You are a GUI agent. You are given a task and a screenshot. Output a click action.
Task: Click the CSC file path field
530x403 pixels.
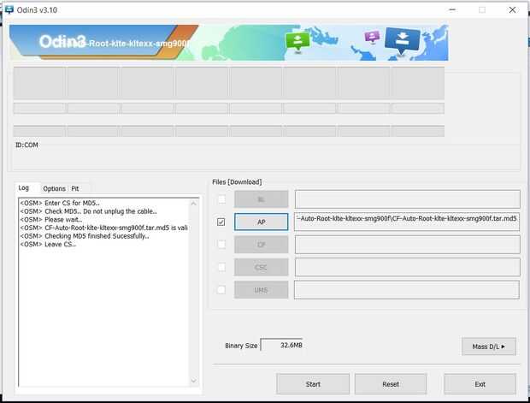point(407,267)
